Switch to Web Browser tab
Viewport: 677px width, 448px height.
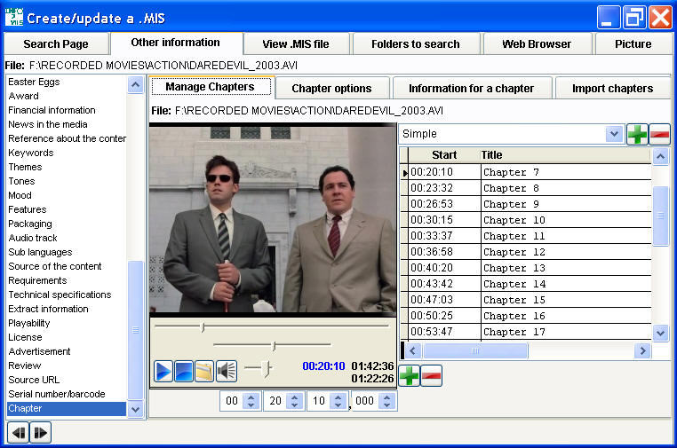(x=537, y=44)
